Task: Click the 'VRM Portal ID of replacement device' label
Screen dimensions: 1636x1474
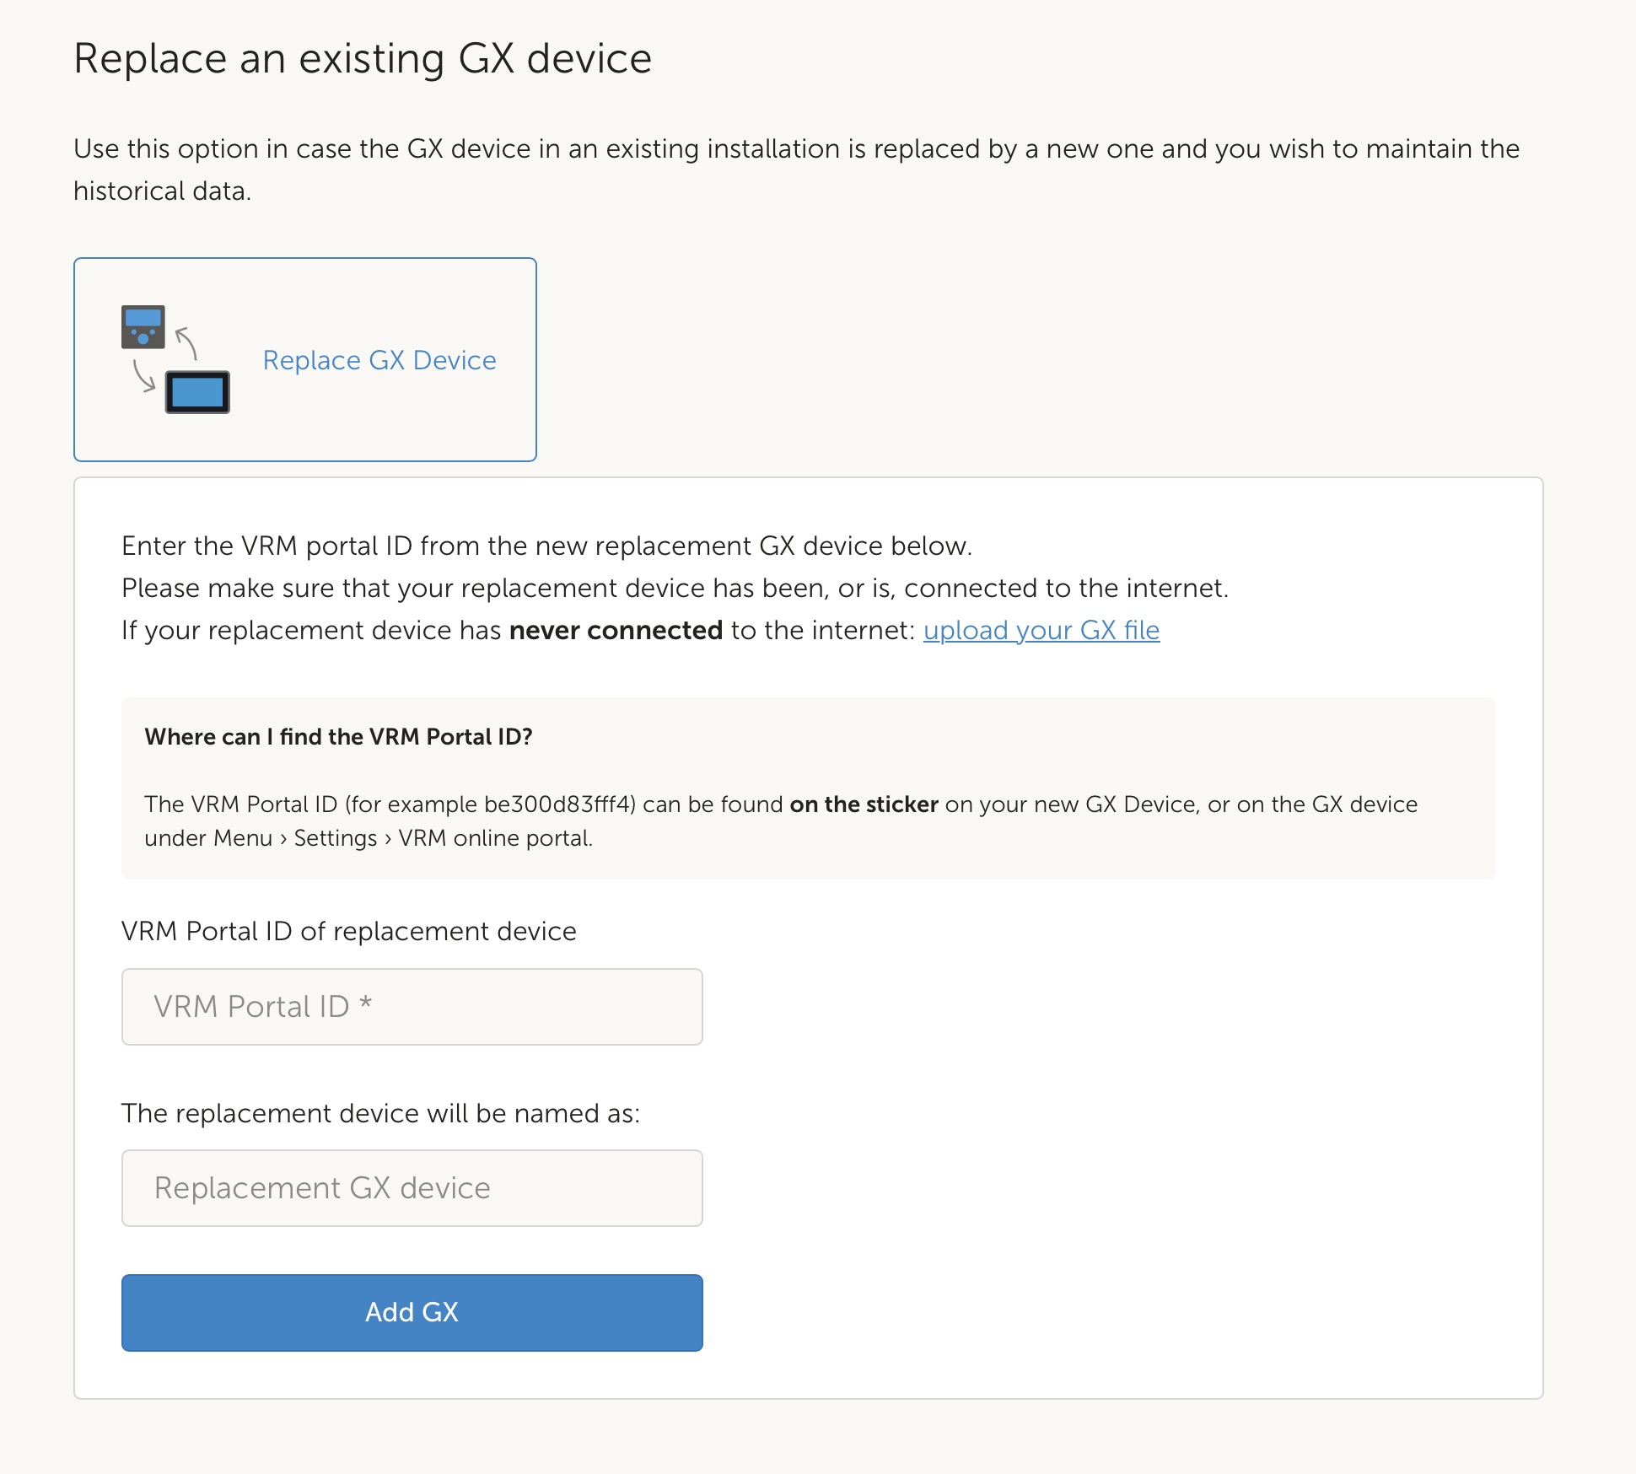Action: [x=348, y=931]
